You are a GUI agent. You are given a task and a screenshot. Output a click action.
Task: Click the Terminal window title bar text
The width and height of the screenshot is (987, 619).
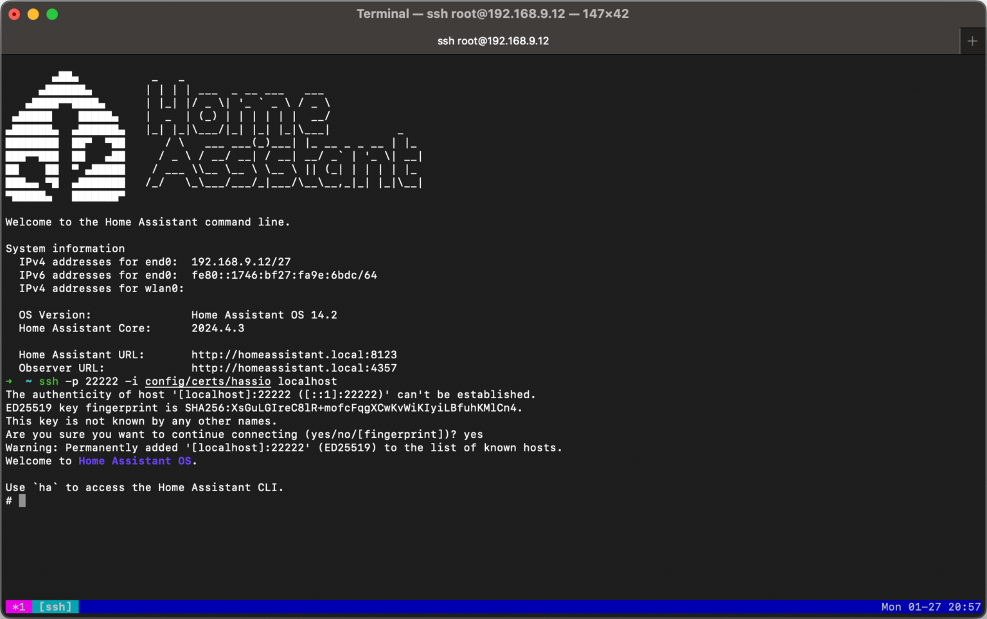click(493, 13)
